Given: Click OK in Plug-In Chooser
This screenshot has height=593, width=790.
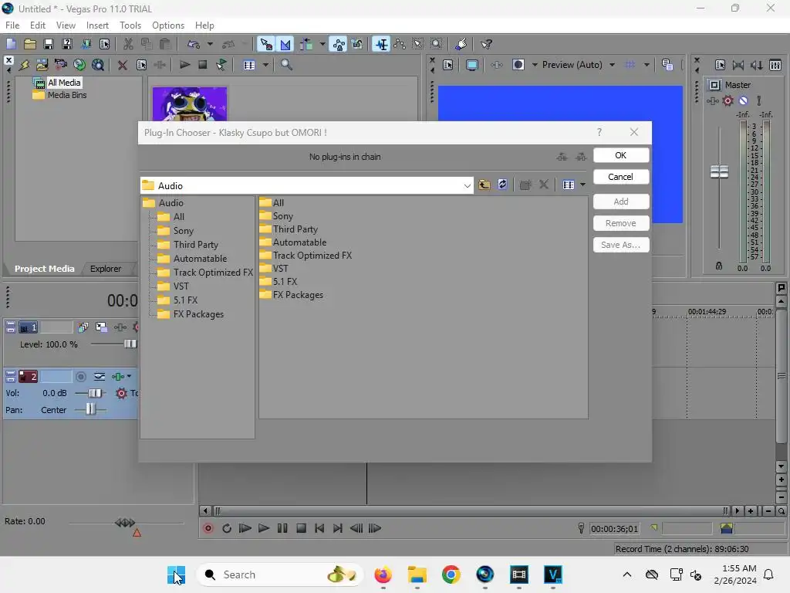Looking at the screenshot, I should [x=621, y=155].
